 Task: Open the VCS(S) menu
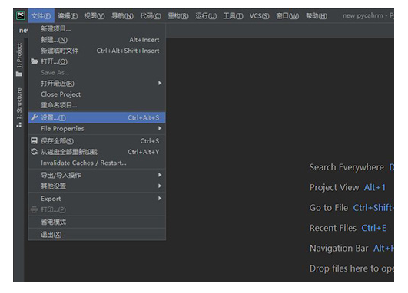point(259,16)
